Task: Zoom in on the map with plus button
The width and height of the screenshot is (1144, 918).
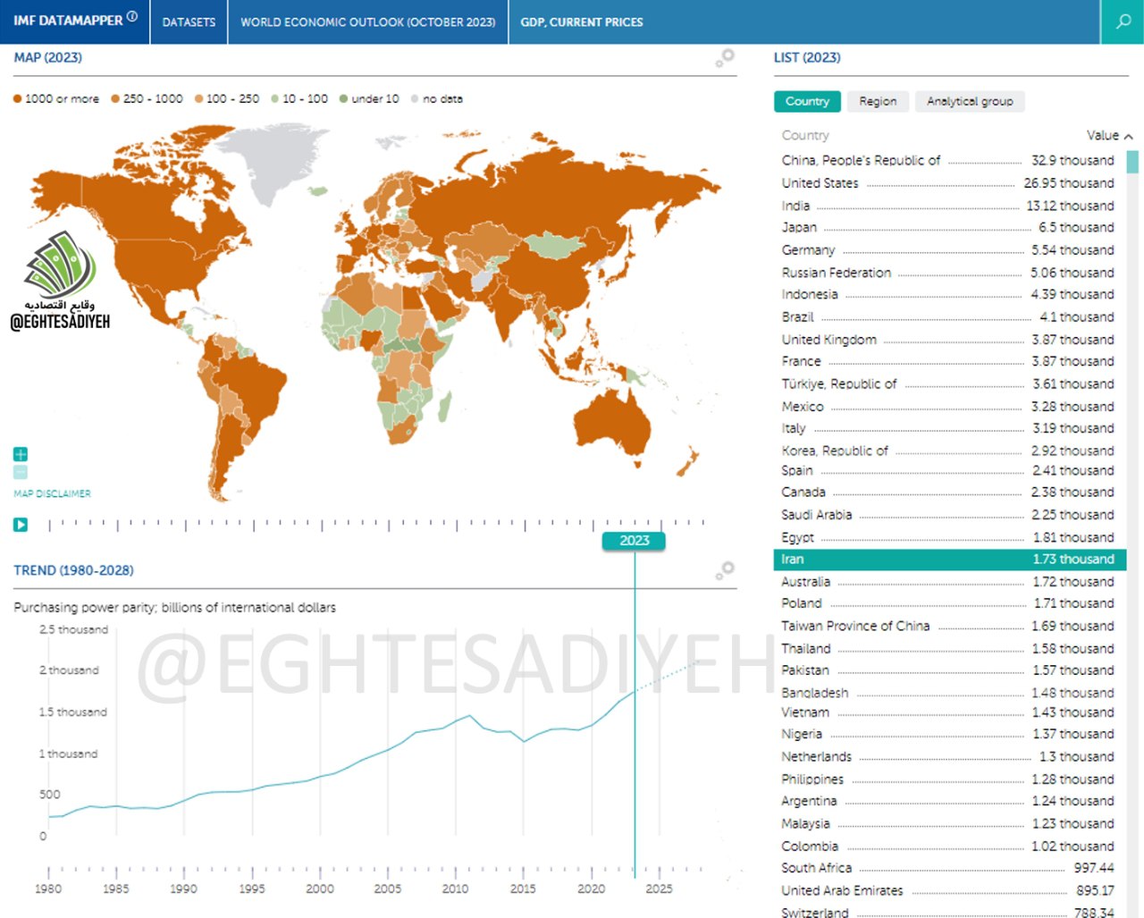Action: click(21, 454)
